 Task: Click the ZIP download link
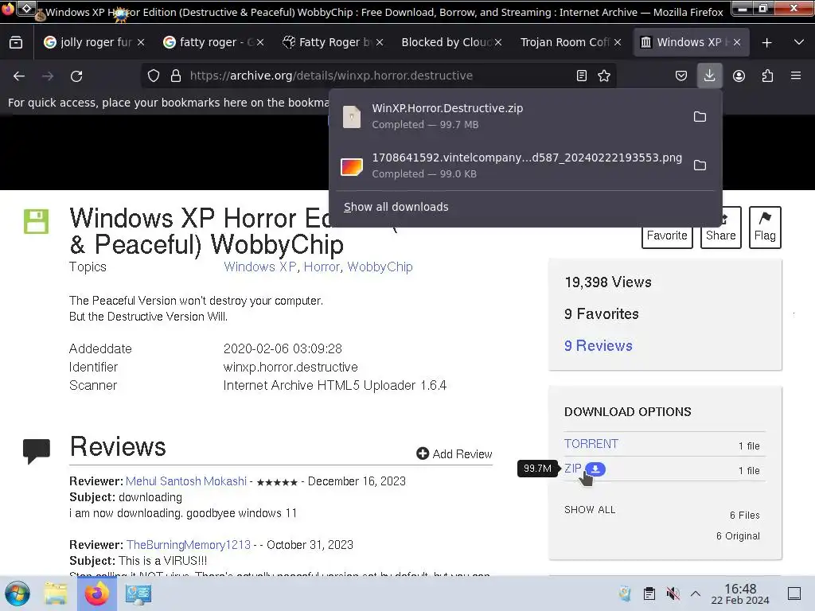573,468
